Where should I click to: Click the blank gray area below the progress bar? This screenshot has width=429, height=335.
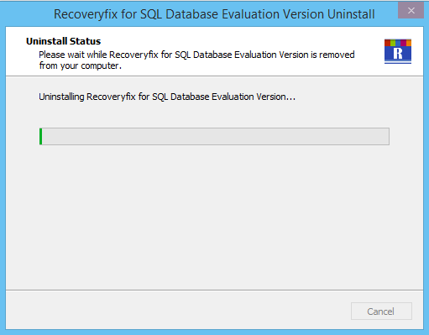pyautogui.click(x=214, y=216)
